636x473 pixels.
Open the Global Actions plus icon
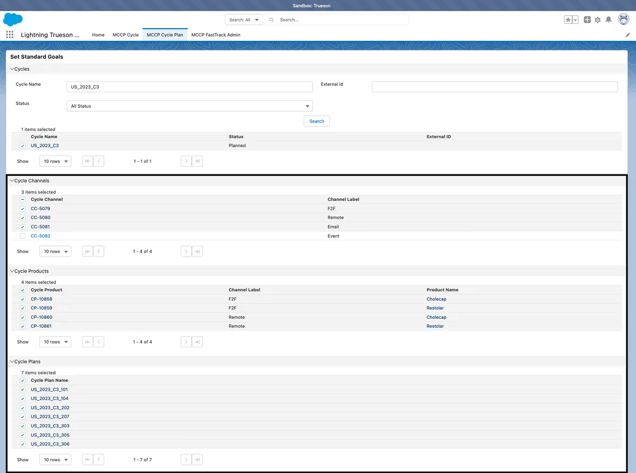pos(587,20)
